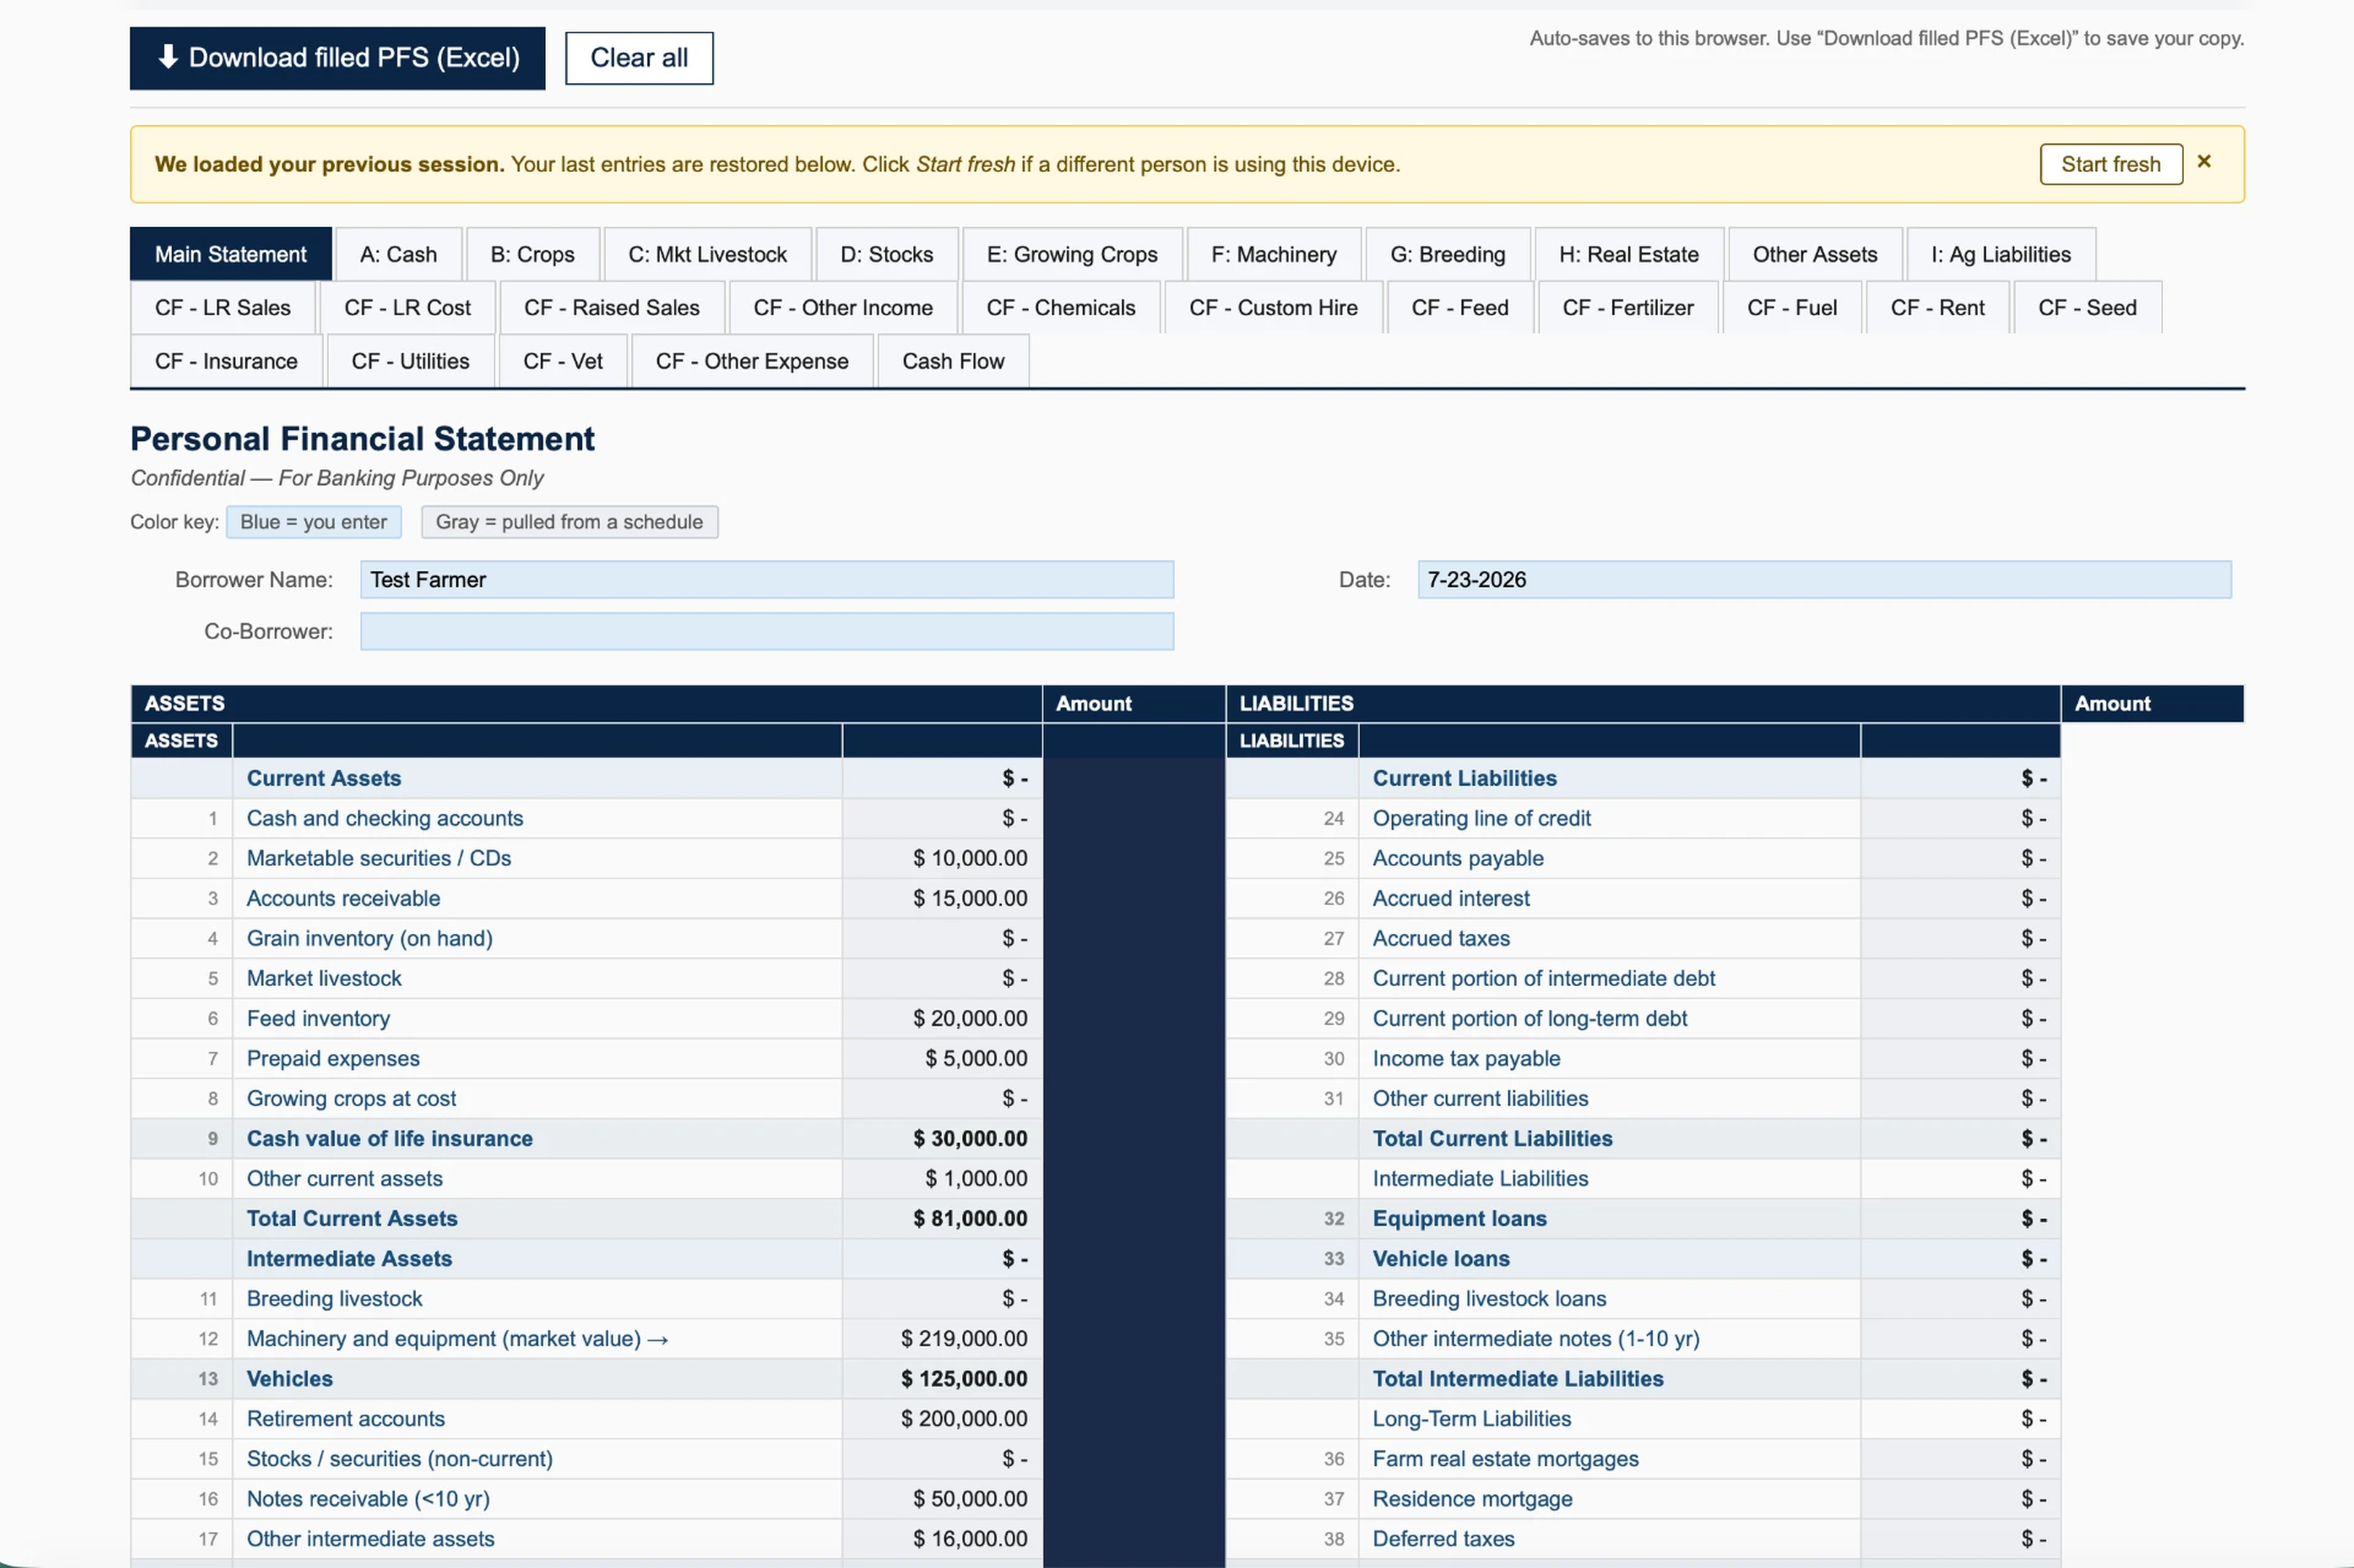The image size is (2354, 1568).
Task: Click Operating line of credit label
Action: (x=1481, y=819)
